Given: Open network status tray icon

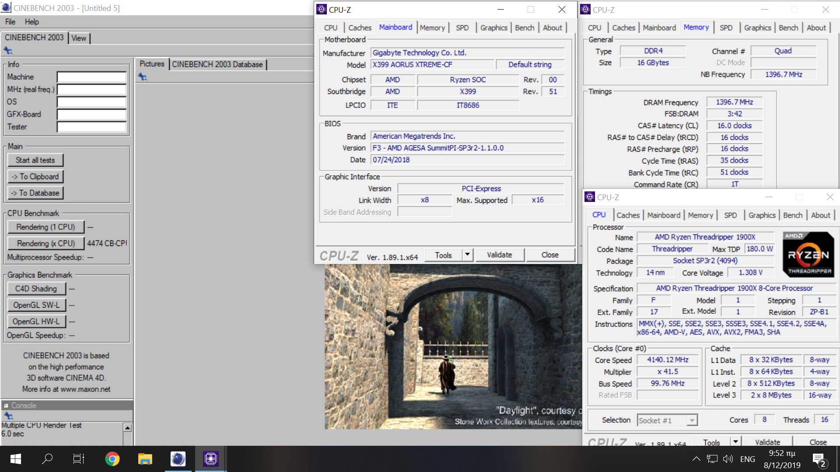Looking at the screenshot, I should pyautogui.click(x=712, y=459).
